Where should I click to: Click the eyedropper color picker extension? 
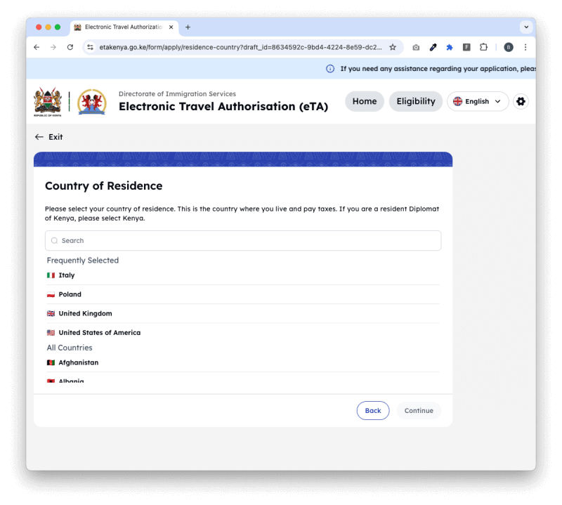(x=433, y=47)
